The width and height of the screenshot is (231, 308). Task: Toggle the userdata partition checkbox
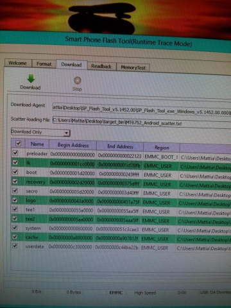15,246
